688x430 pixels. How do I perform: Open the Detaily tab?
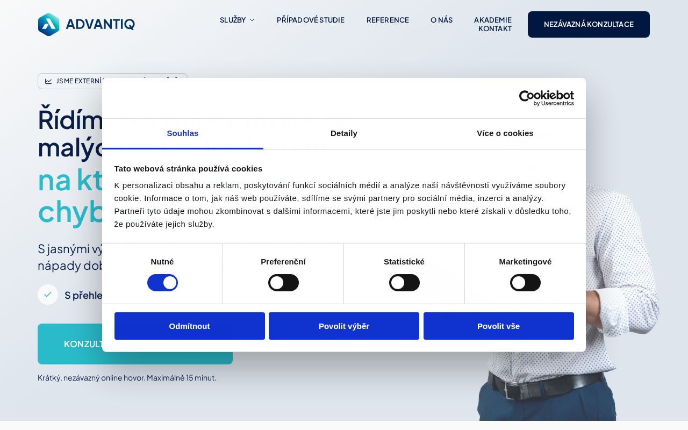(344, 133)
